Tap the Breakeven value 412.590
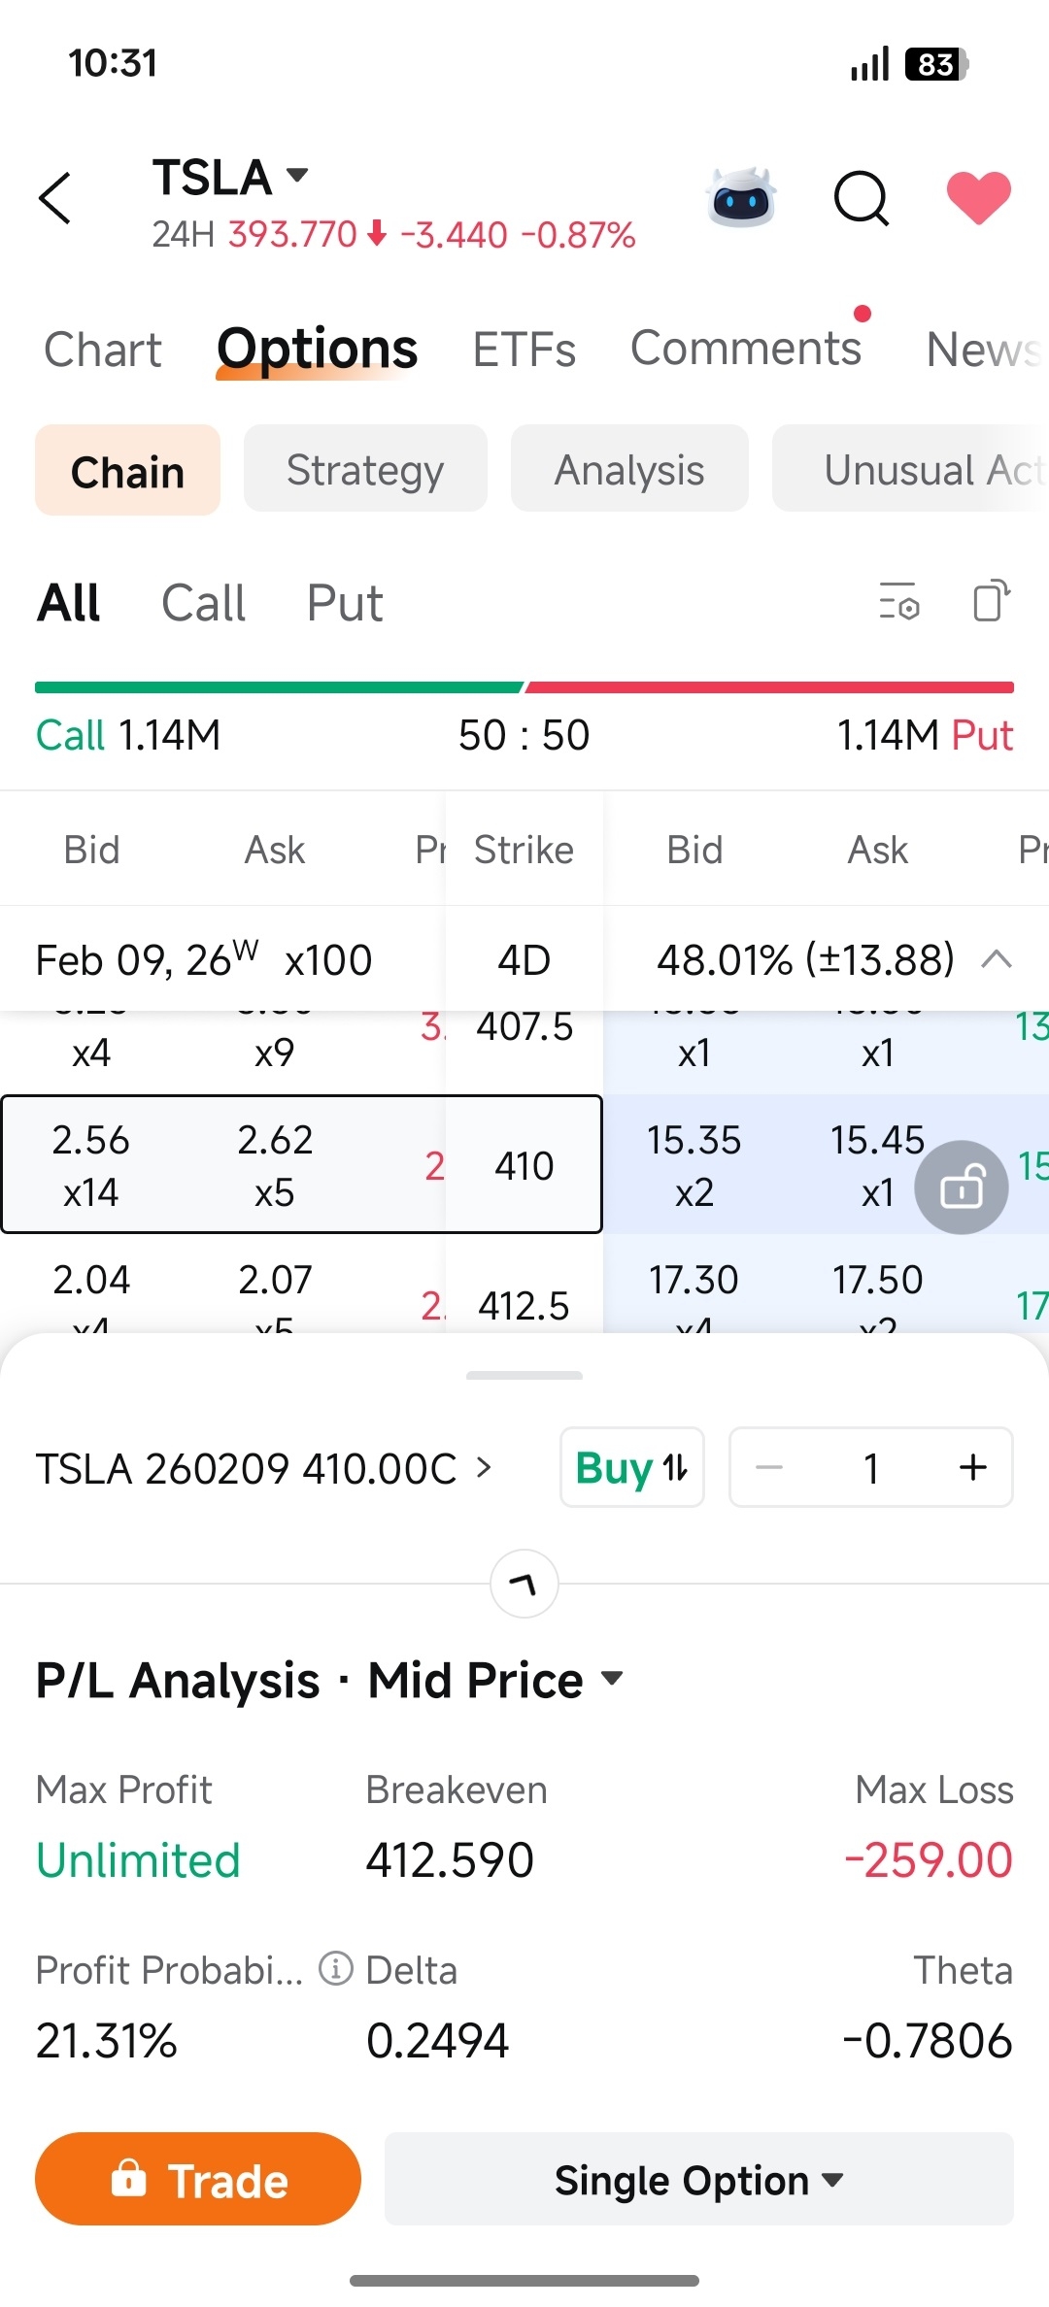Viewport: 1049px width, 2307px height. click(x=450, y=1860)
